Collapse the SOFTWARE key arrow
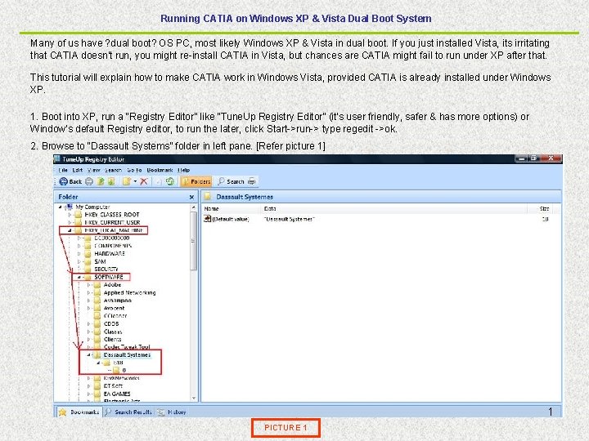The height and width of the screenshot is (441, 589). tap(79, 277)
